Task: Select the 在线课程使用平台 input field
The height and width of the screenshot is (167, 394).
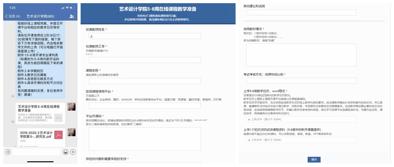Action: pyautogui.click(x=145, y=106)
